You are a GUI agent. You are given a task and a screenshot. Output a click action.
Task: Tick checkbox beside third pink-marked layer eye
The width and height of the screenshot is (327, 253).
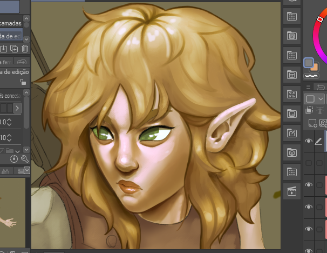coord(319,229)
